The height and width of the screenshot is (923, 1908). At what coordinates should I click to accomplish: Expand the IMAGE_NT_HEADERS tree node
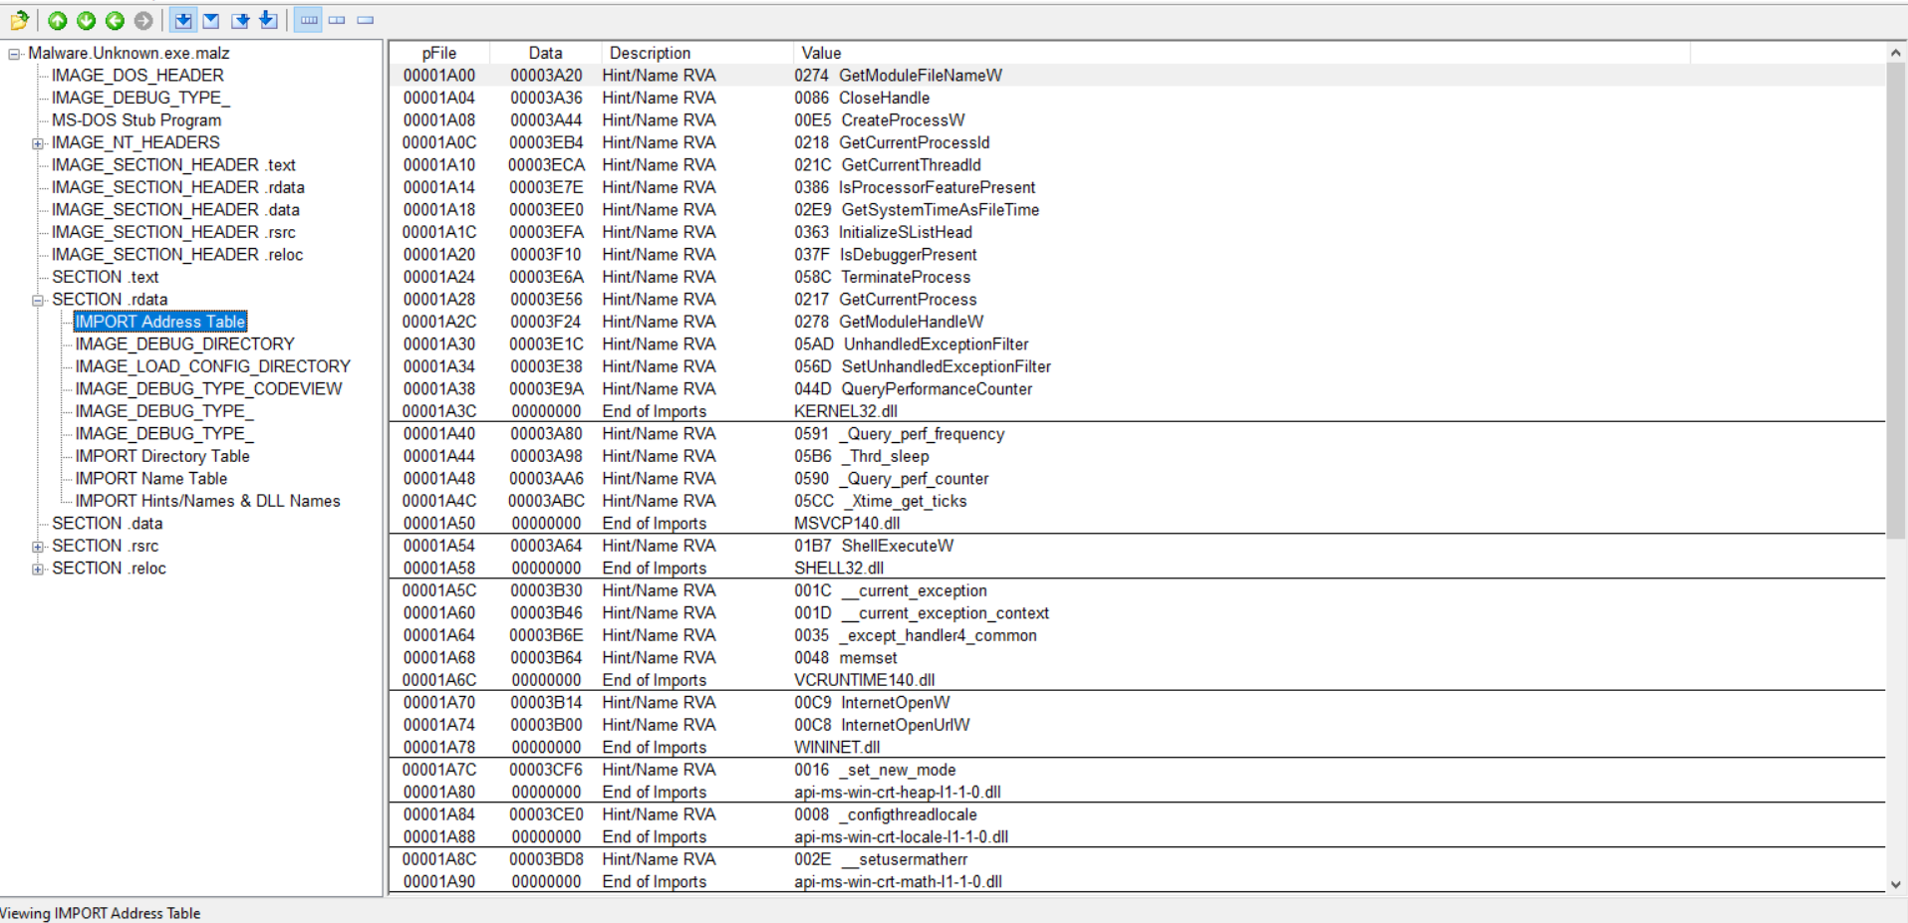(x=38, y=143)
